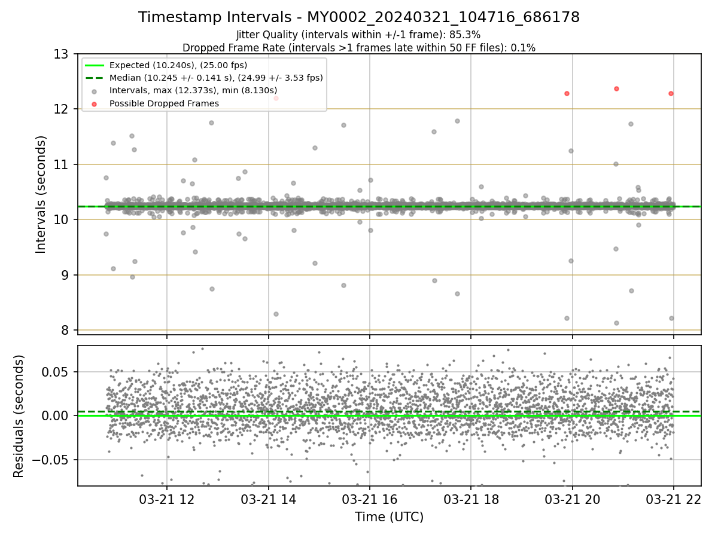The height and width of the screenshot is (538, 718).
Task: Click the red dropped-frame point just before 03-21 20
Action: click(x=567, y=93)
